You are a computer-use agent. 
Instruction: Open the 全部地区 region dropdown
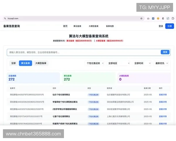point(119,63)
